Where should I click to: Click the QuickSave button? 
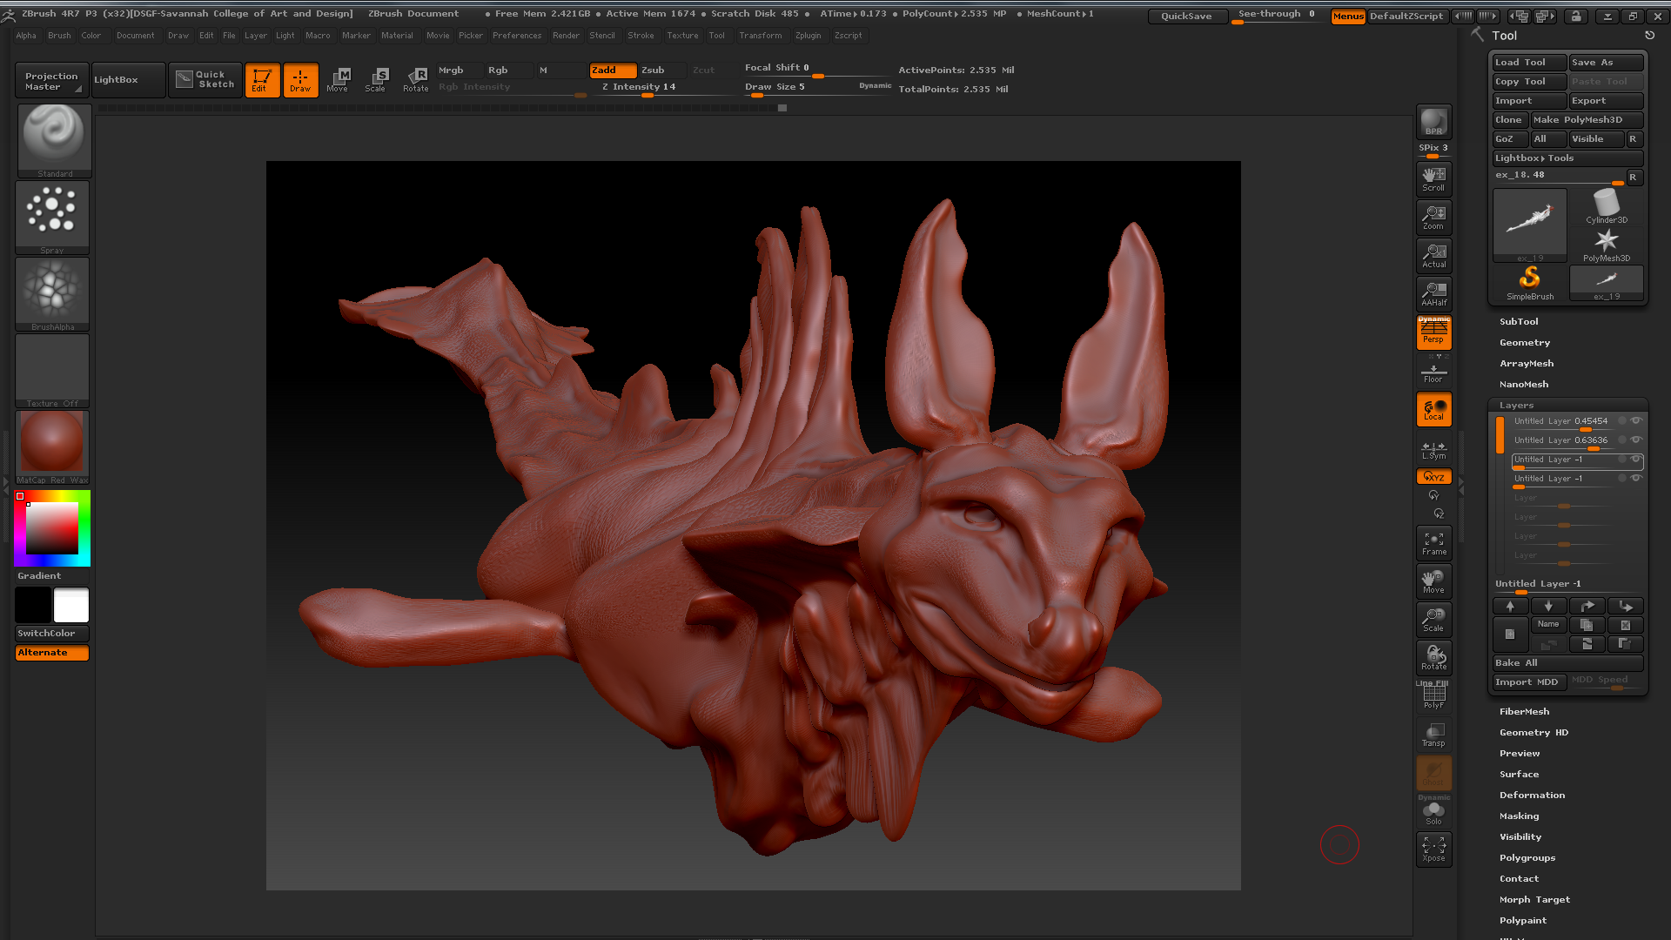[x=1186, y=17]
